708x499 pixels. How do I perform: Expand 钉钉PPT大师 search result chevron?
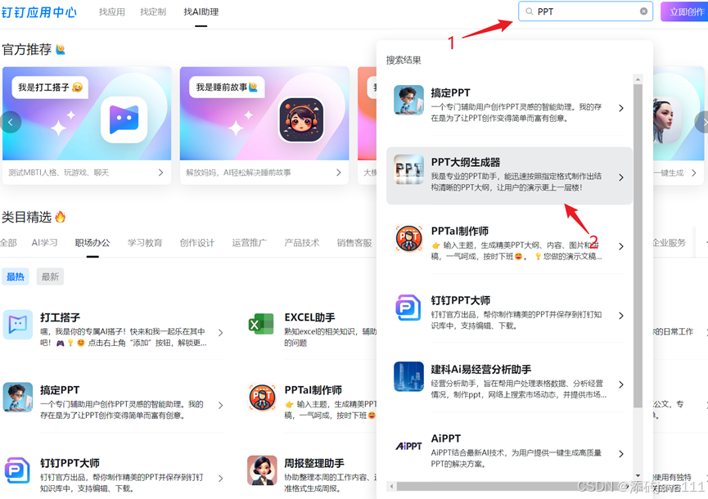coord(621,316)
